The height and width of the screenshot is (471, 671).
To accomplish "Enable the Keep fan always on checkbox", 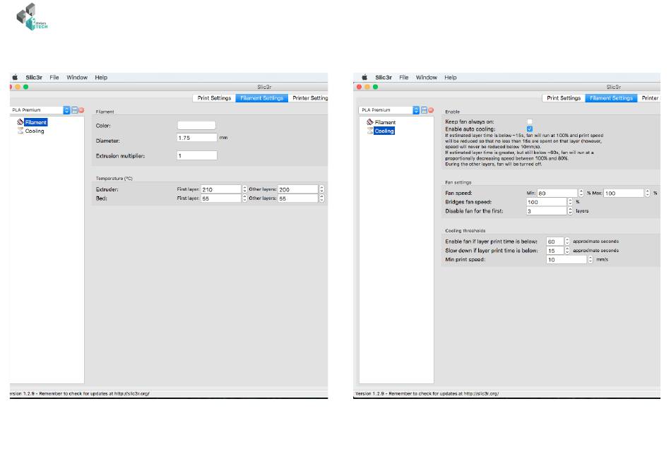I will [x=530, y=121].
